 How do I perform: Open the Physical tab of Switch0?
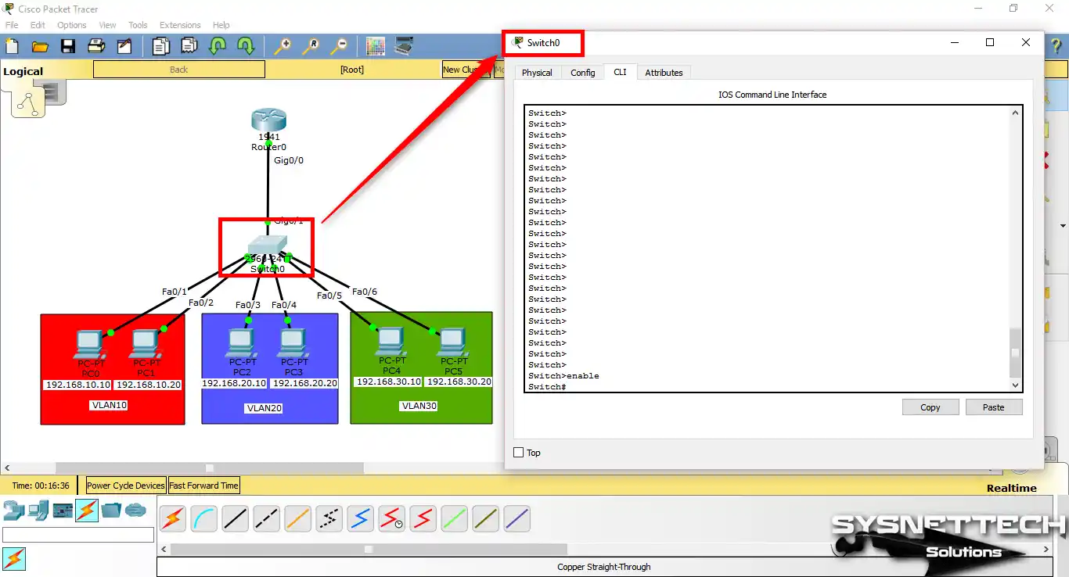(537, 73)
